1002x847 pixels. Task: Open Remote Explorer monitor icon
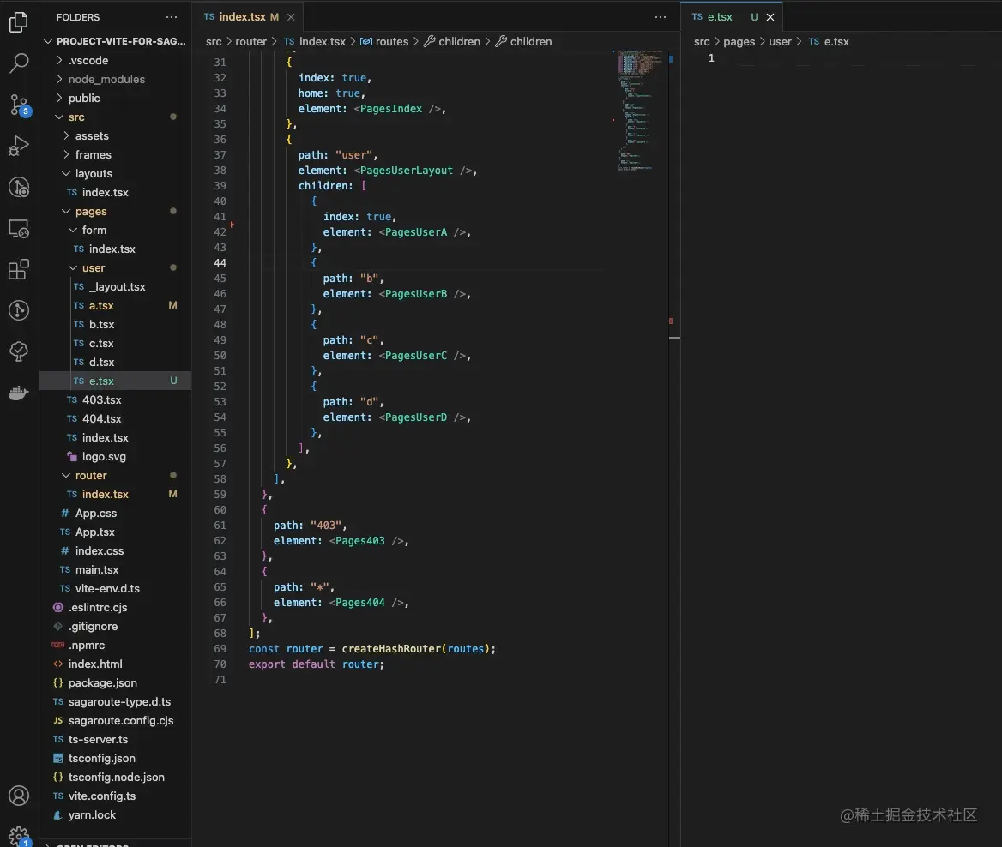(19, 229)
